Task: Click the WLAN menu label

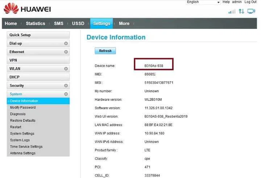Action: [x=15, y=69]
